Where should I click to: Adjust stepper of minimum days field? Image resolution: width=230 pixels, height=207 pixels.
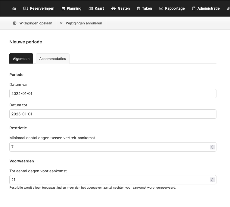[212, 147]
